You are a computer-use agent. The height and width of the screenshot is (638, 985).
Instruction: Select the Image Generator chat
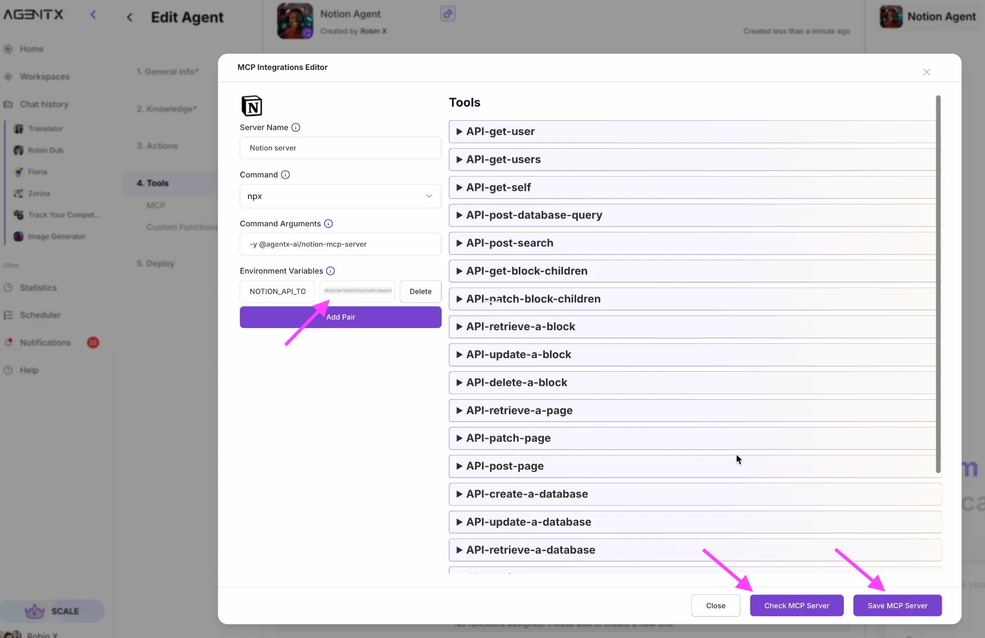pyautogui.click(x=56, y=237)
